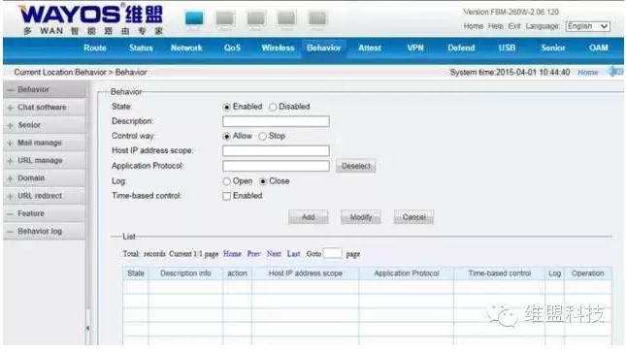Screen dimensions: 626x352
Task: Click the Host IP address scope field
Action: click(x=276, y=151)
